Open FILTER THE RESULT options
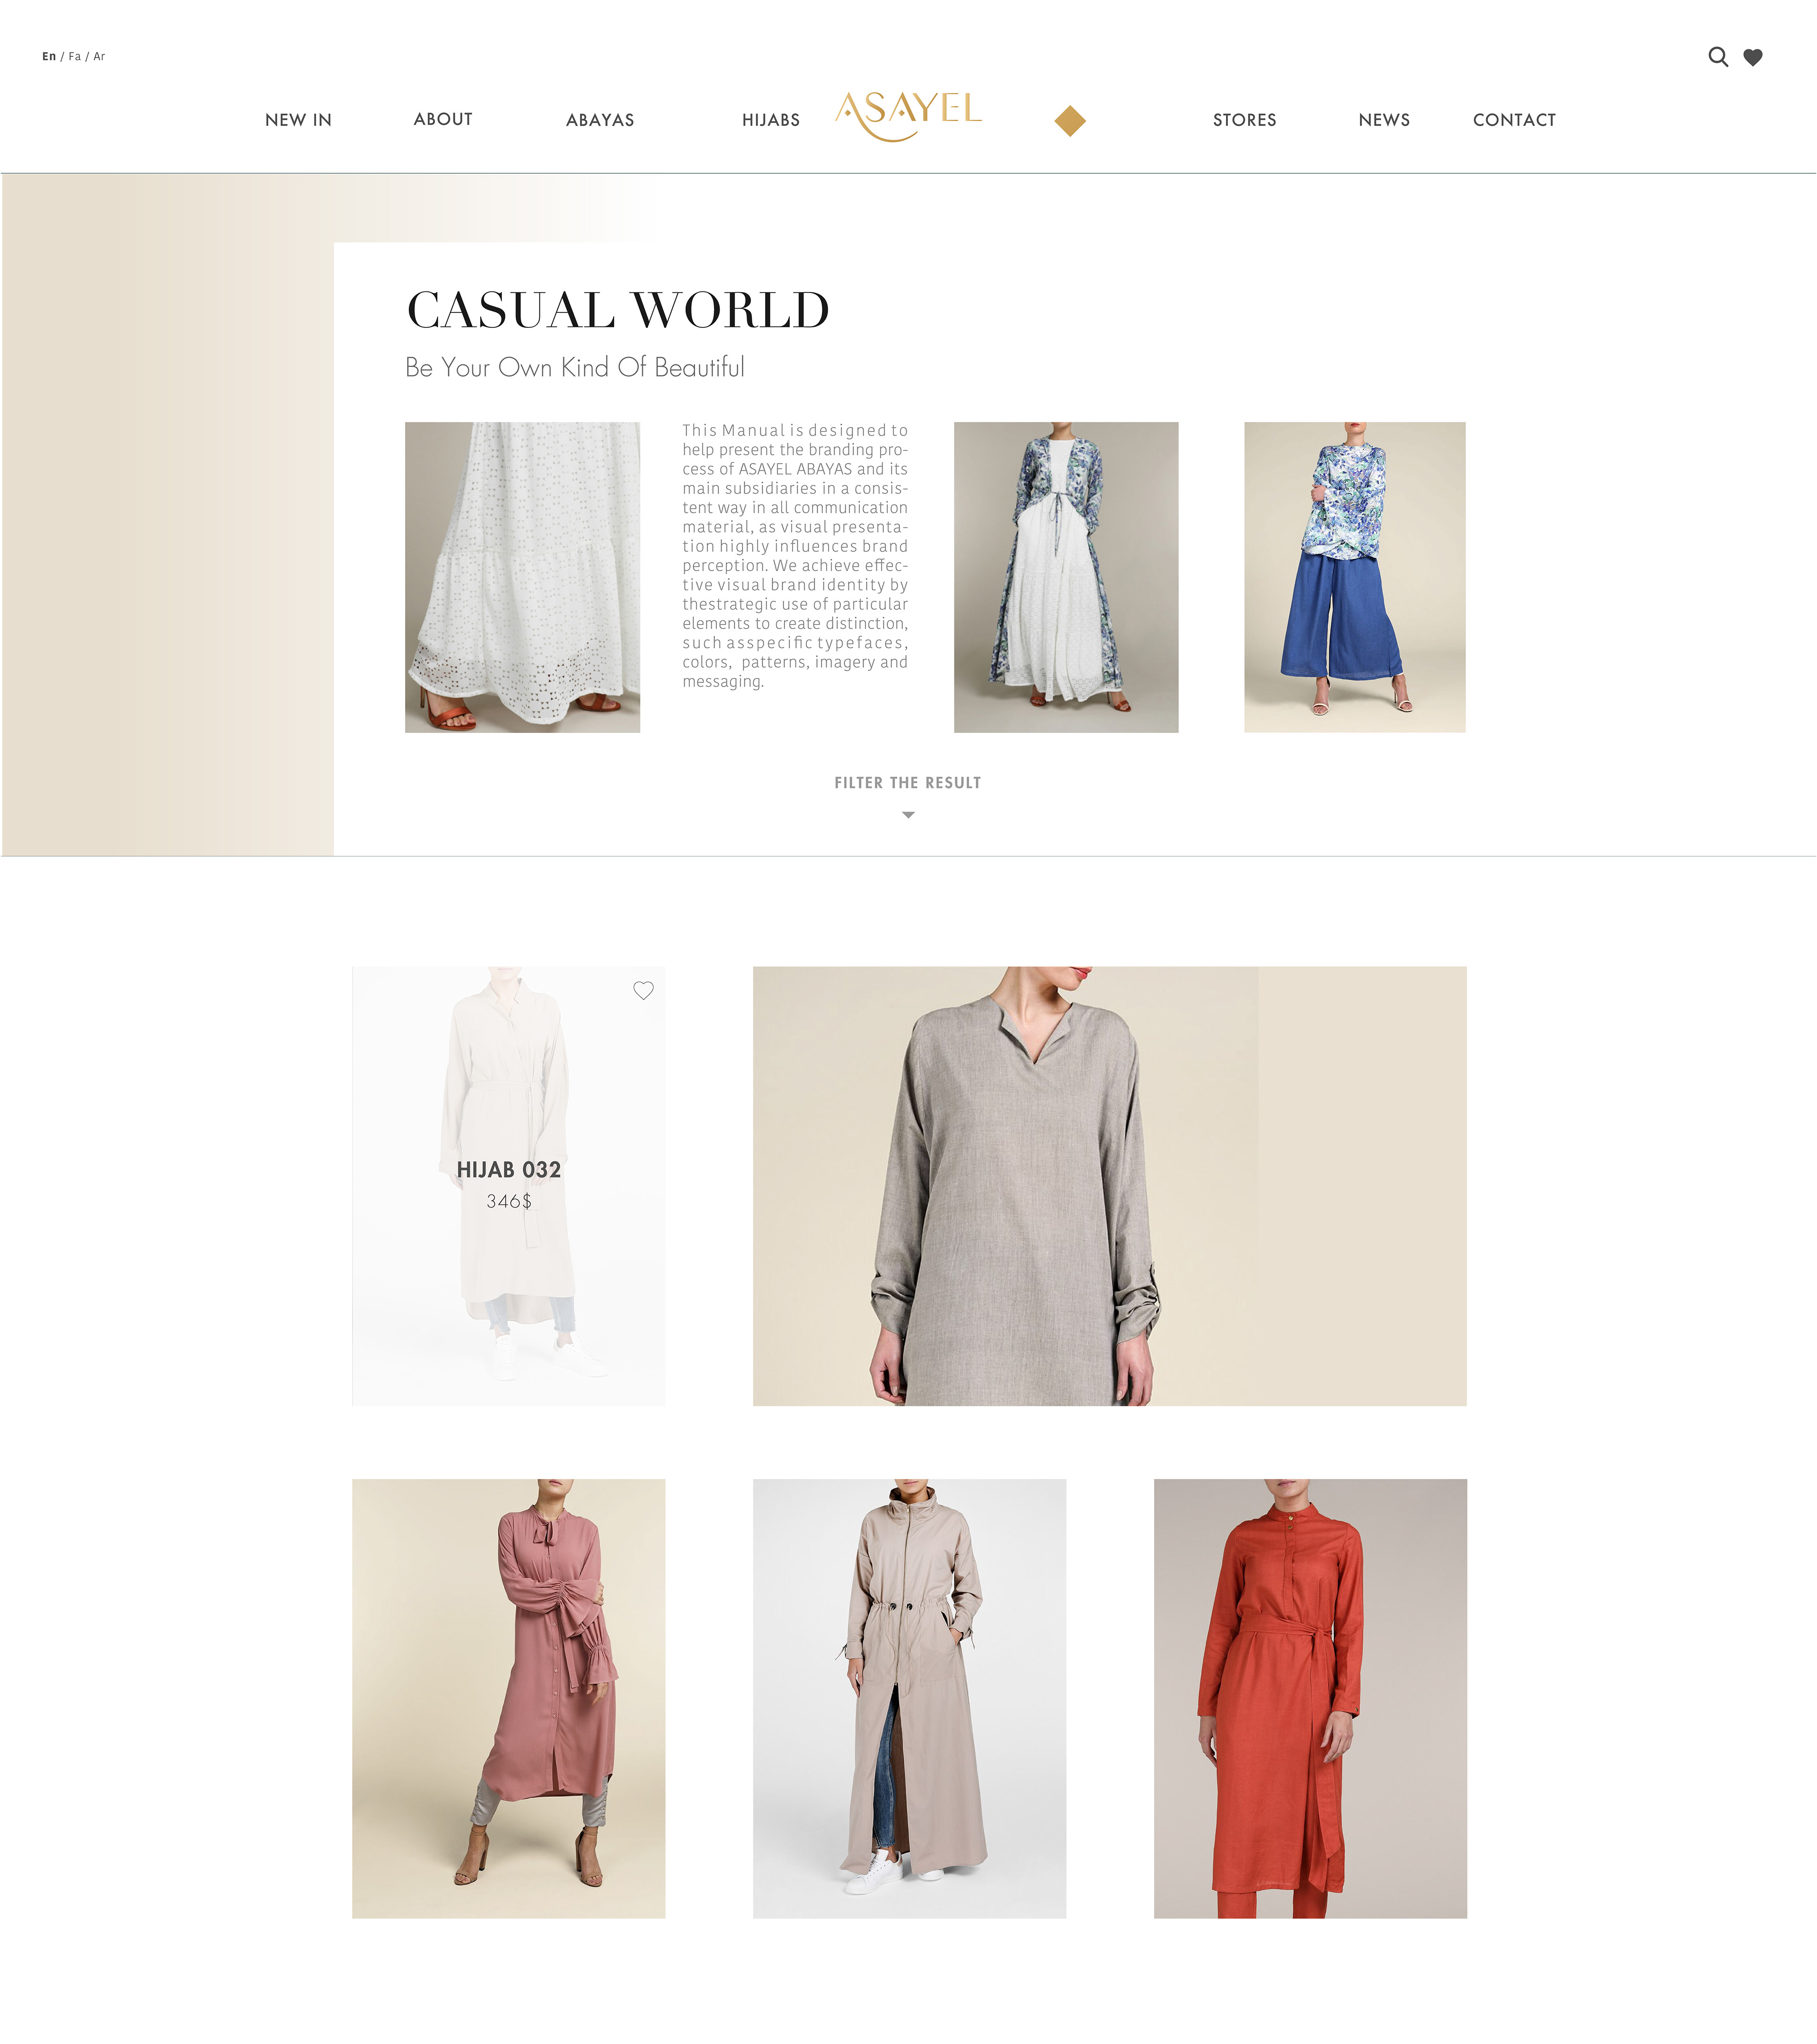Viewport: 1817px width, 2044px height. pos(908,783)
